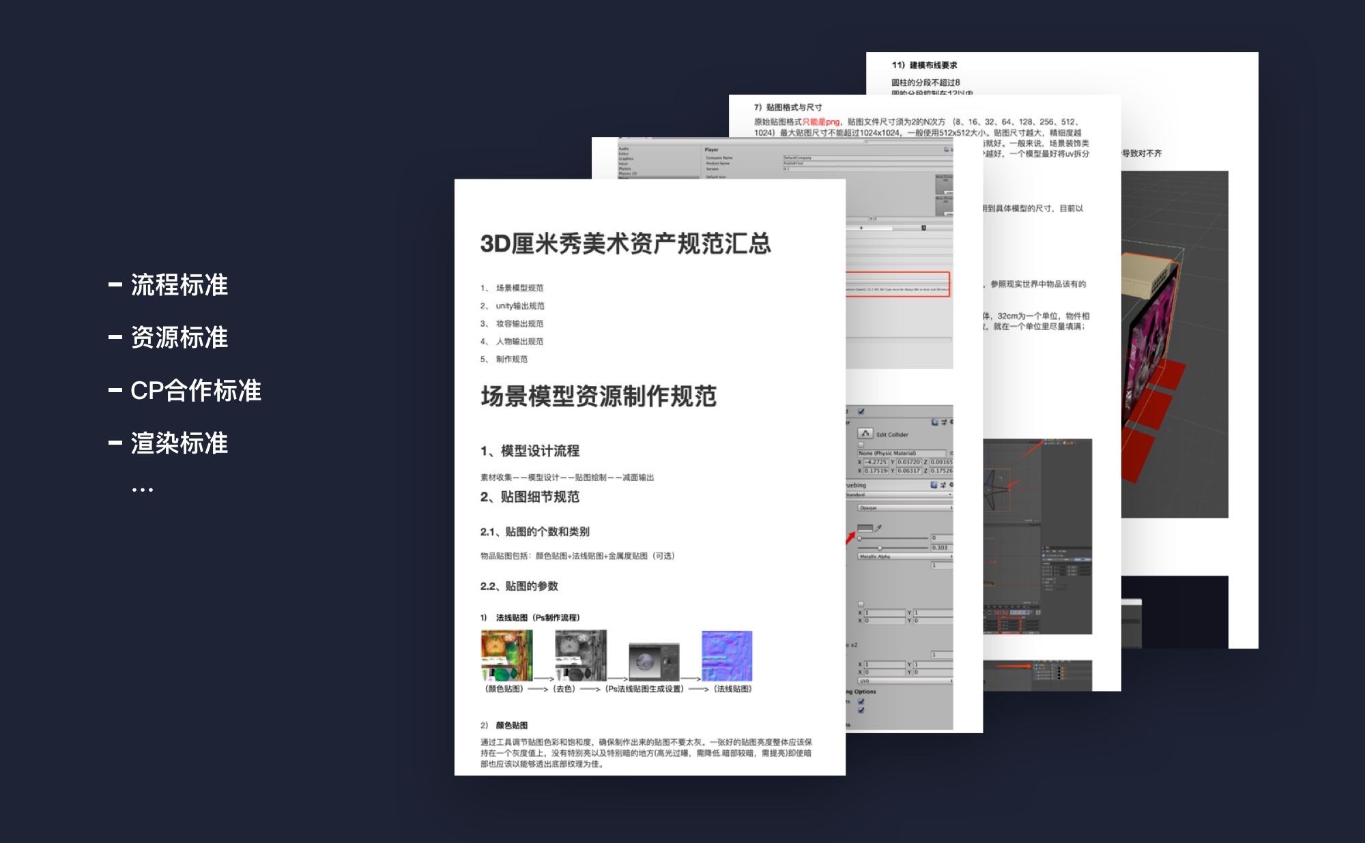Click table of contents item 妆容输出规范

(x=519, y=323)
